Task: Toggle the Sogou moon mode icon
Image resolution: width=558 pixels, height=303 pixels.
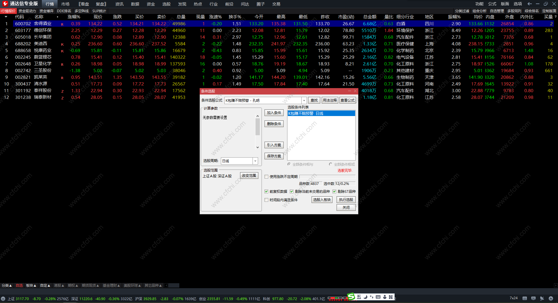Action: point(366,297)
